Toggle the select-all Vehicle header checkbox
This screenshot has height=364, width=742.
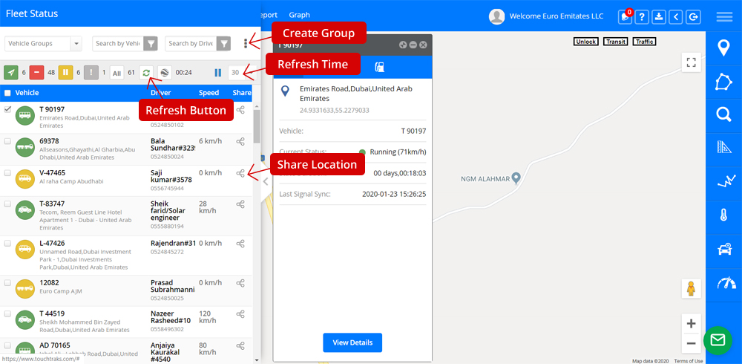[x=7, y=93]
